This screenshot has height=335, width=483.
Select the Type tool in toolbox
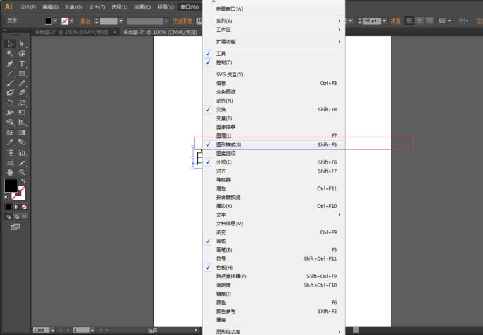22,64
